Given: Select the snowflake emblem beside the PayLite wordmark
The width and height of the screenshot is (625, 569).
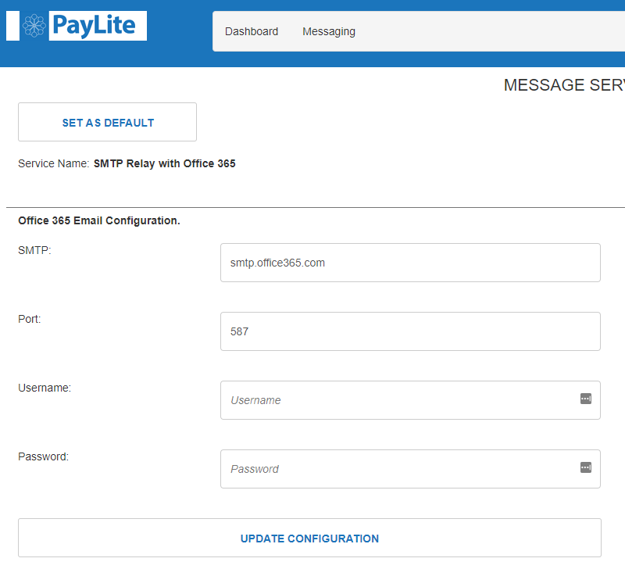Looking at the screenshot, I should coord(33,25).
